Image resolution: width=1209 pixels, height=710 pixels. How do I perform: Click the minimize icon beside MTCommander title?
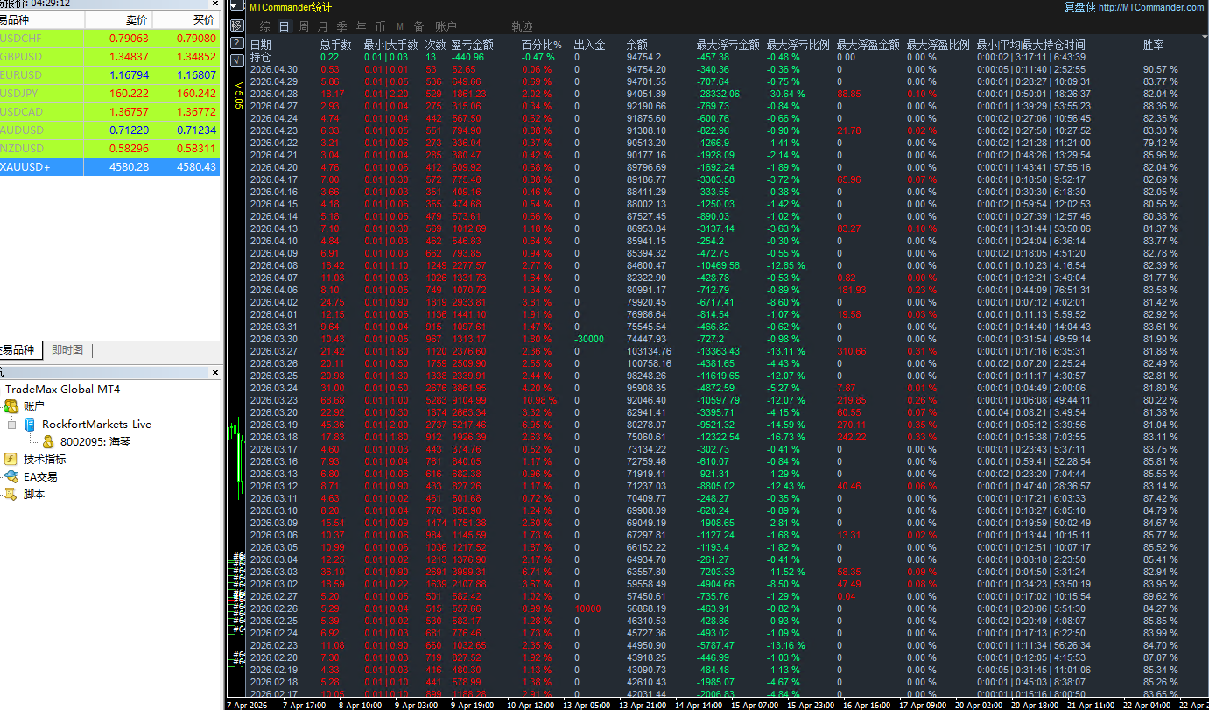(236, 6)
